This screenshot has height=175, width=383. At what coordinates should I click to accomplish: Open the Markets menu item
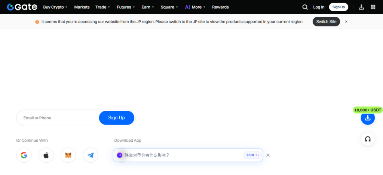tap(82, 7)
